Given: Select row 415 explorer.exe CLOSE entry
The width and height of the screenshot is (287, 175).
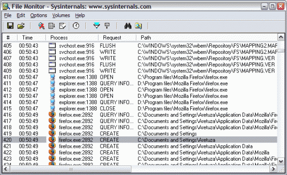Looking at the screenshot, I should pyautogui.click(x=140, y=109).
